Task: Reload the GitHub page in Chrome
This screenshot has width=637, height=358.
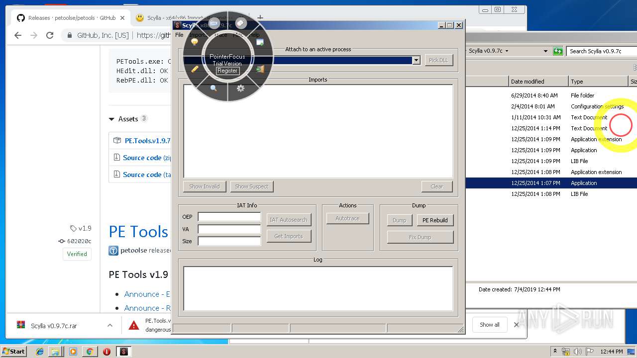Action: (50, 35)
